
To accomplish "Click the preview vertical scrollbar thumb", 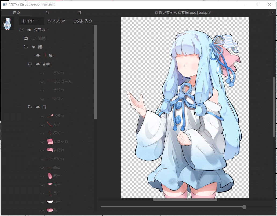I will (x=274, y=107).
